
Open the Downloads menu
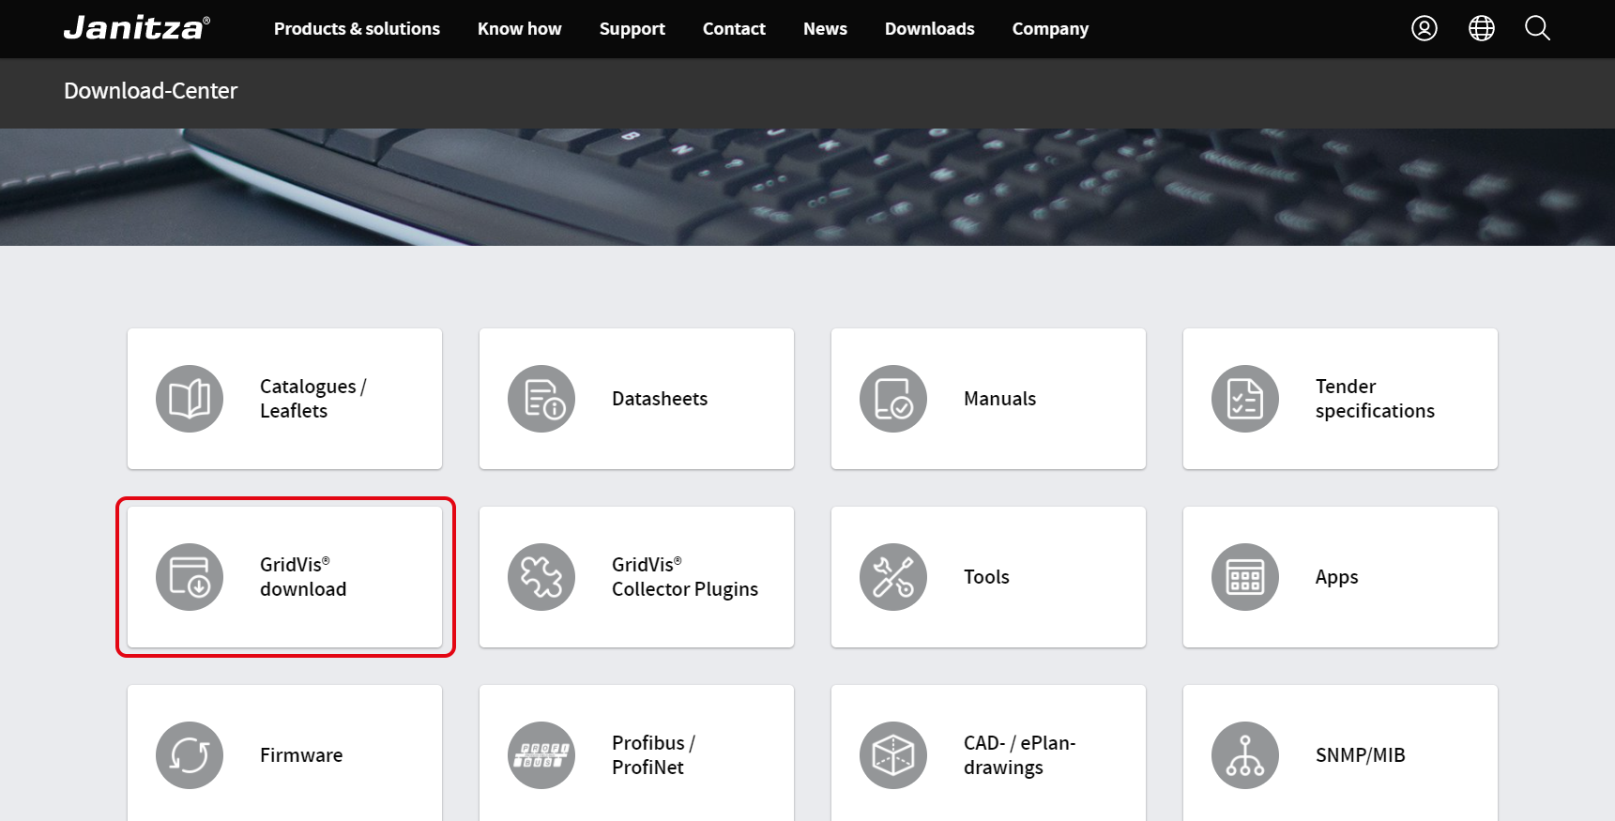(929, 29)
